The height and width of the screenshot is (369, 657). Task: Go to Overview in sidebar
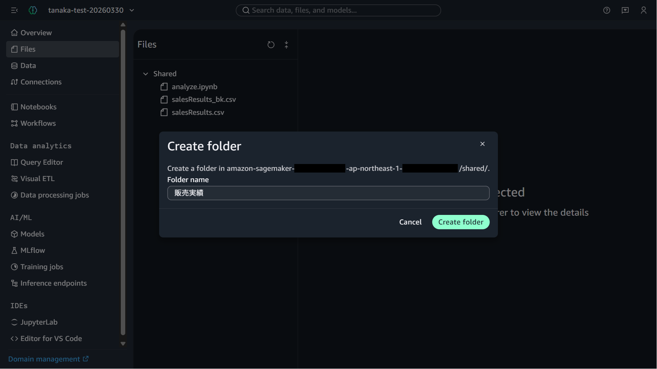tap(63, 33)
